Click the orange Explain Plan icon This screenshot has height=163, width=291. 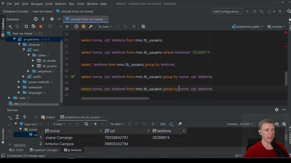click(84, 27)
